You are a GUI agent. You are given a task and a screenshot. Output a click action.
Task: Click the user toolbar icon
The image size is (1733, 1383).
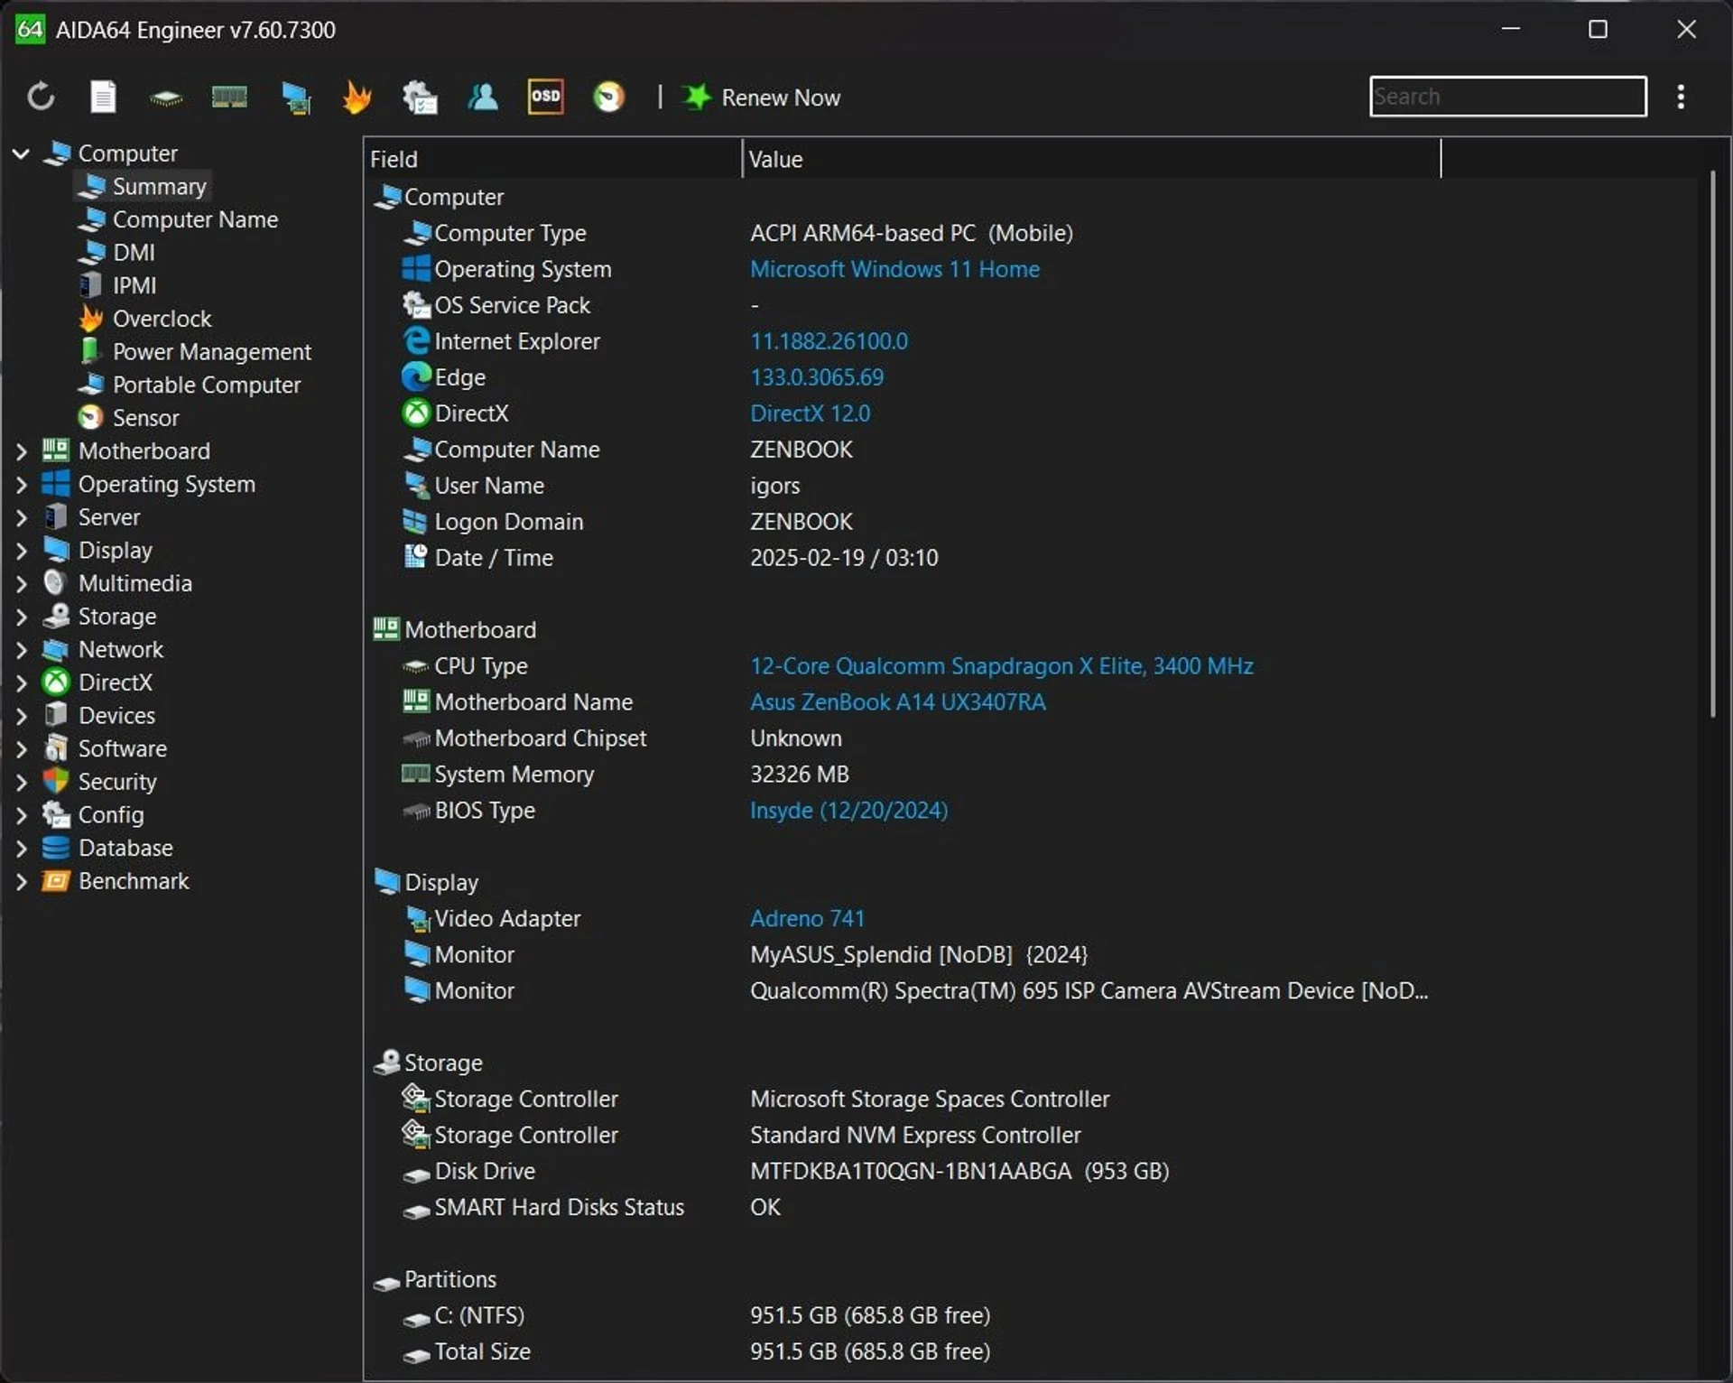coord(483,97)
